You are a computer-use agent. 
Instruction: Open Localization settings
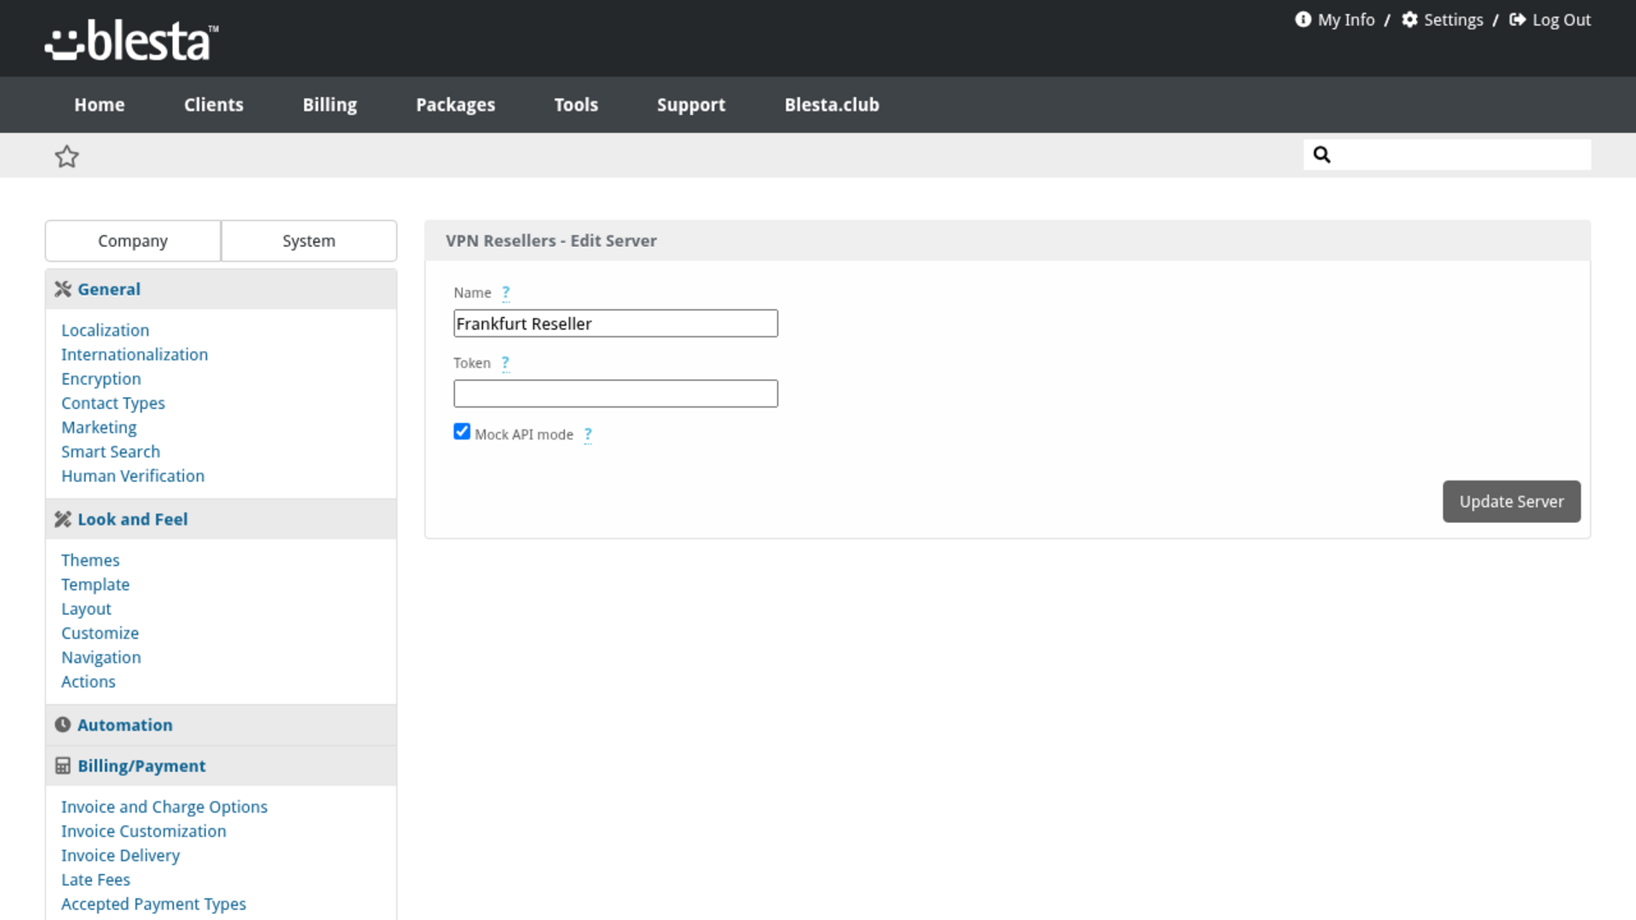105,331
